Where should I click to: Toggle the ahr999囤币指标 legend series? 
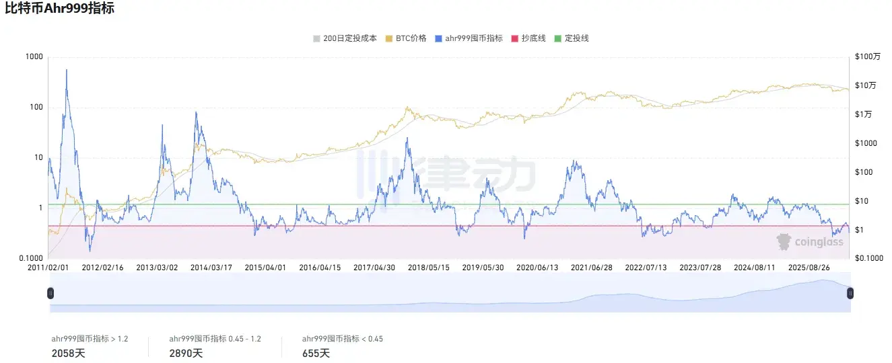469,38
